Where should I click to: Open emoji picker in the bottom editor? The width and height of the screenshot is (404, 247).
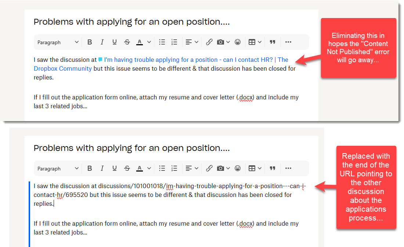click(238, 169)
